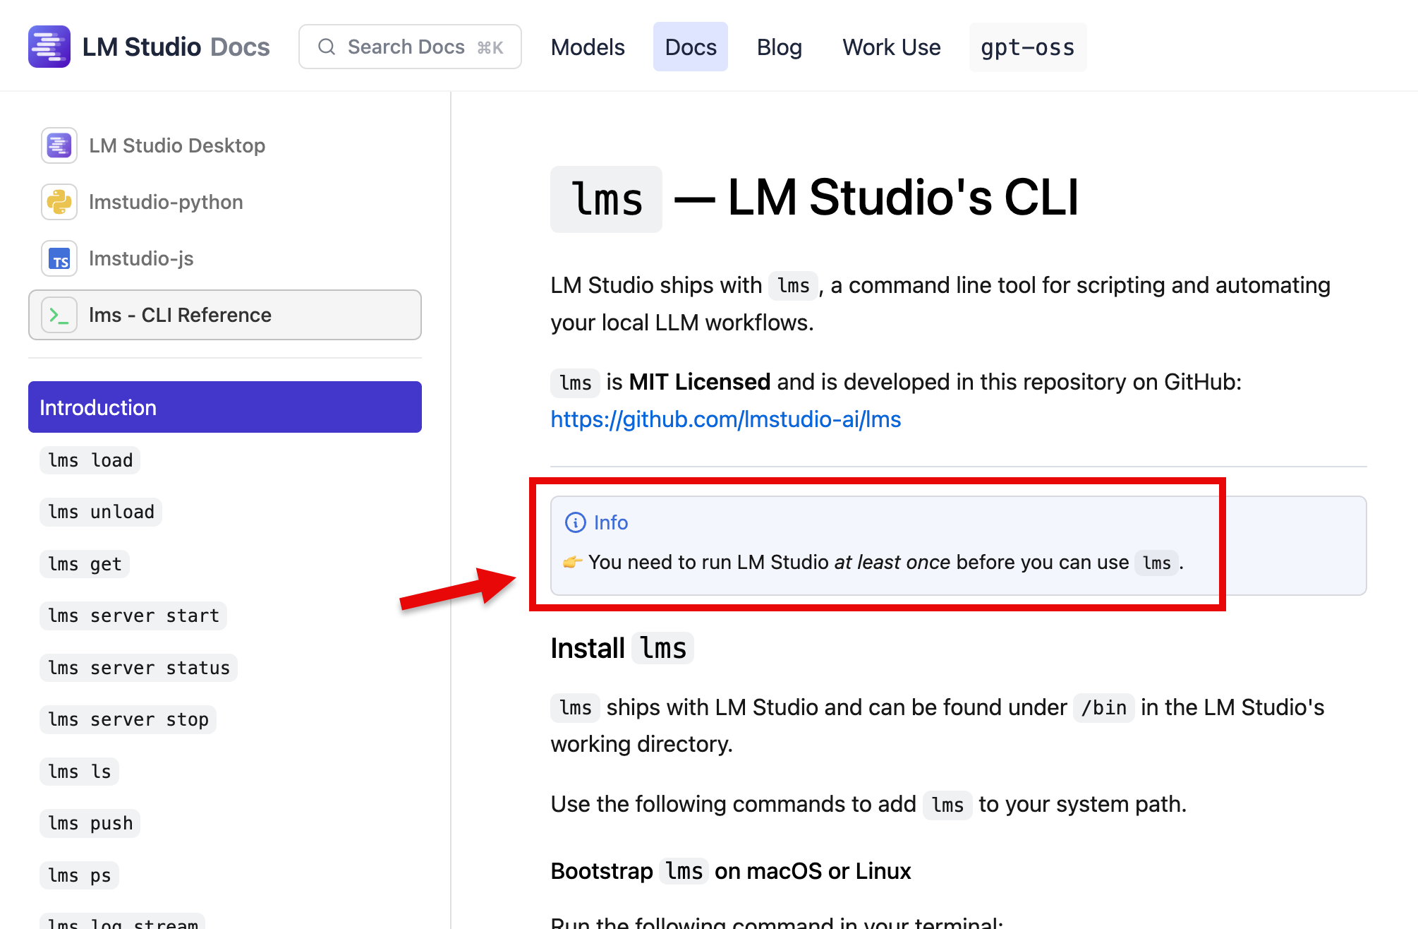Click the info circle icon in the highlighted callout
Image resolution: width=1418 pixels, height=929 pixels.
[574, 522]
